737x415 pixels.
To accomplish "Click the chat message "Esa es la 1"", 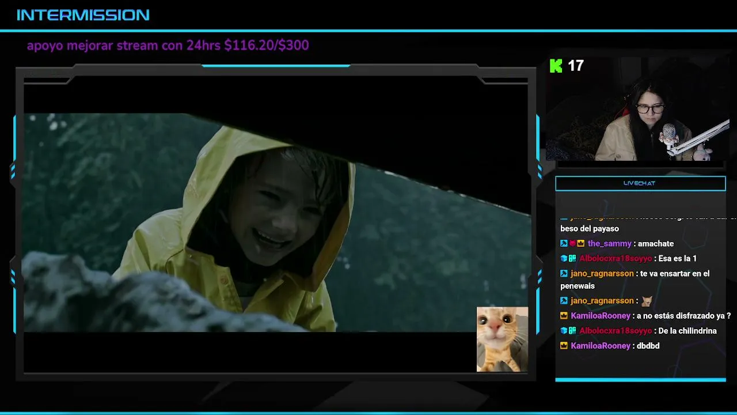I will tap(678, 259).
